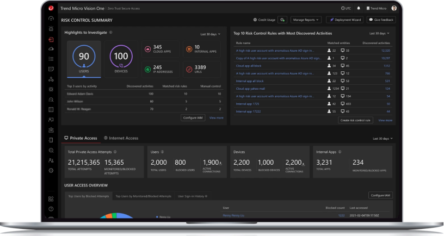The image size is (444, 236).
Task: Open the alert siren sidebar icon
Action: pos(51,29)
